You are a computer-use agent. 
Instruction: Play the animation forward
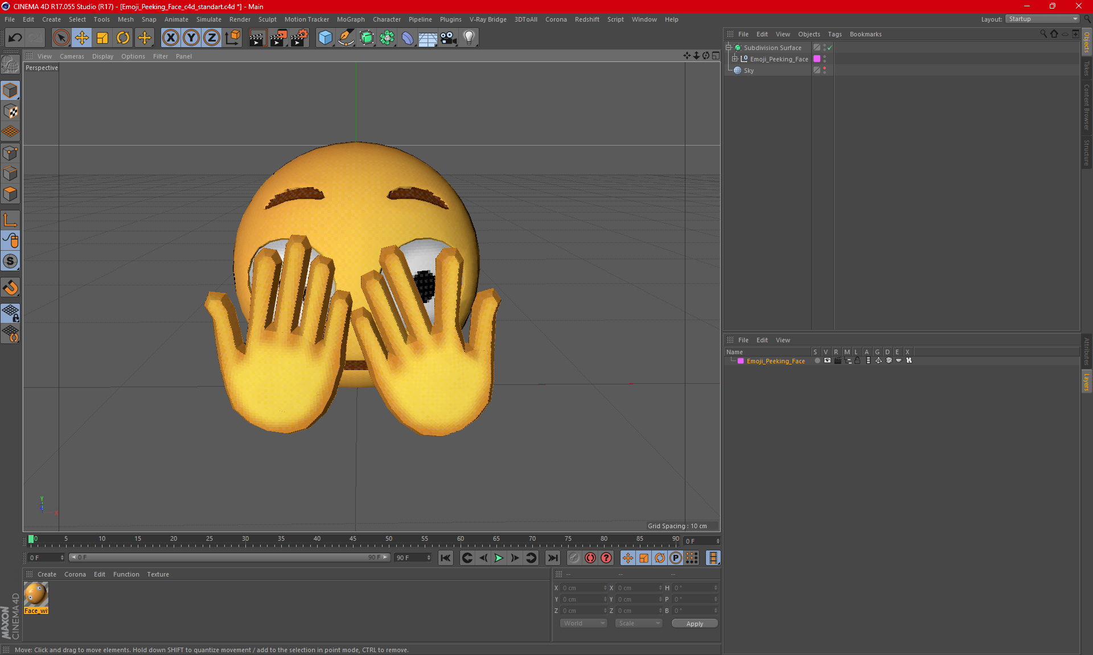(499, 558)
